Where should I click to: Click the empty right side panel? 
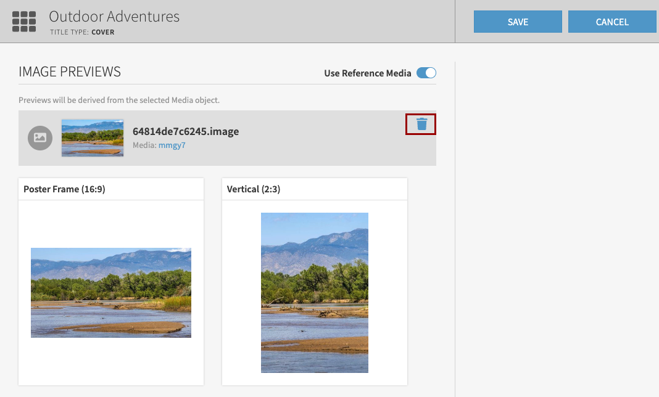(x=557, y=228)
